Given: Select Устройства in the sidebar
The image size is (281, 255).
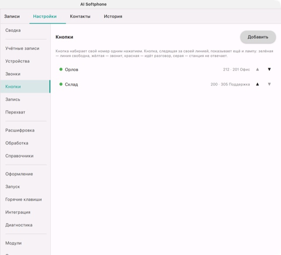Looking at the screenshot, I should pos(25,61).
